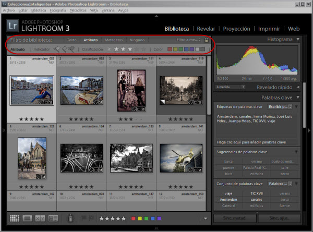This screenshot has width=313, height=232.
Task: Collapse the Histograma panel
Action: coord(298,39)
